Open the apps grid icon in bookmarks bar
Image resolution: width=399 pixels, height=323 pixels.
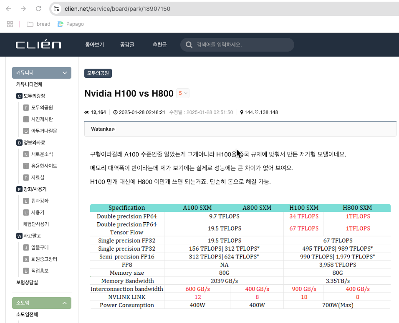point(10,24)
